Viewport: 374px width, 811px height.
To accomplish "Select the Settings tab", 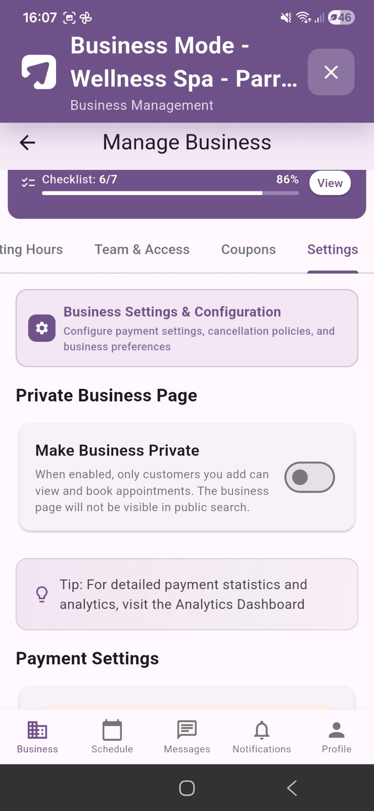I will coord(333,250).
